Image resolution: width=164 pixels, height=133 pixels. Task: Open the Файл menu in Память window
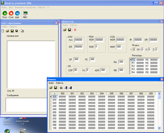point(51,83)
